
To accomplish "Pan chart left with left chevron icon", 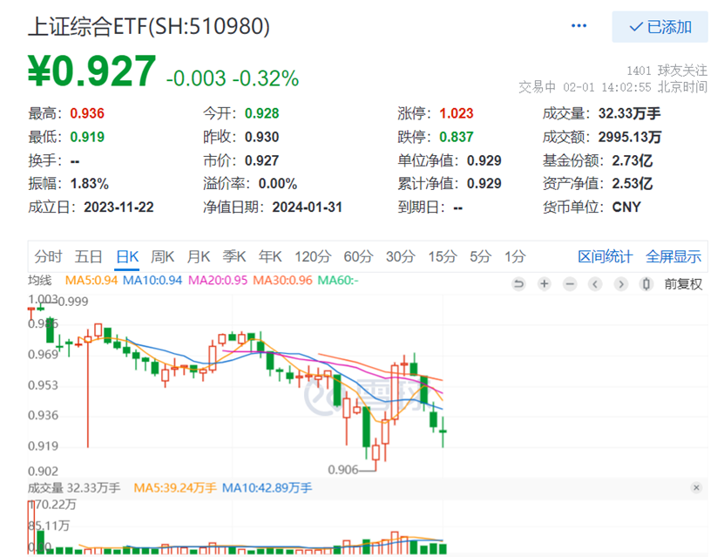I will pos(595,284).
